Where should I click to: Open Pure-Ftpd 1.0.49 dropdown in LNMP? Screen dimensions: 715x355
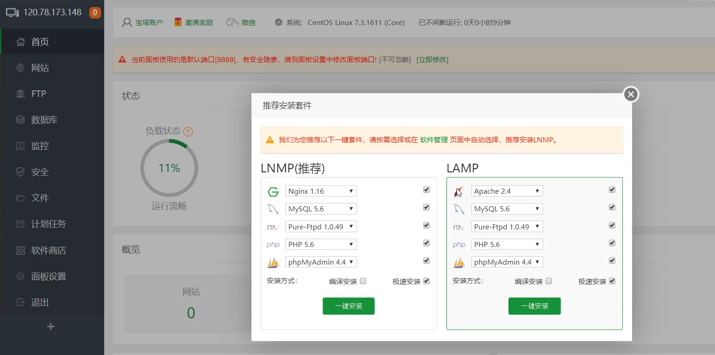tap(321, 227)
